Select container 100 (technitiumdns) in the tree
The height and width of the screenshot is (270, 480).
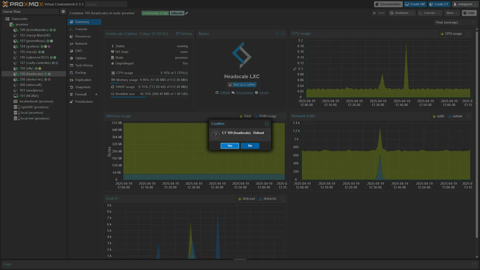[34, 30]
